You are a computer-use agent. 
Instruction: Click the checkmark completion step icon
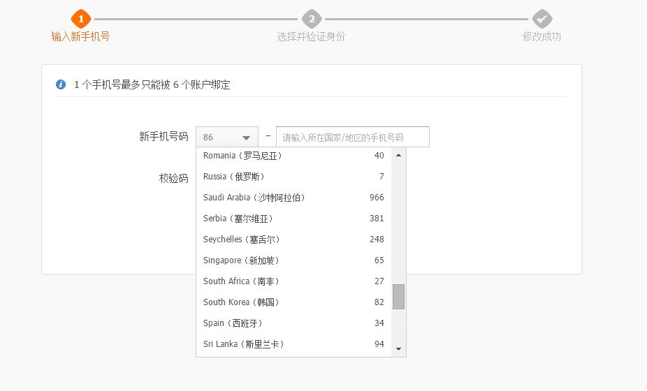click(541, 19)
